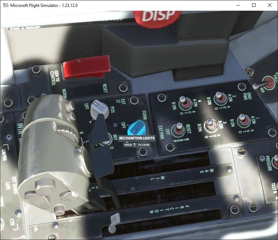The width and height of the screenshot is (278, 240).
Task: Click the "GND PWR" panel label
Action: click(247, 96)
